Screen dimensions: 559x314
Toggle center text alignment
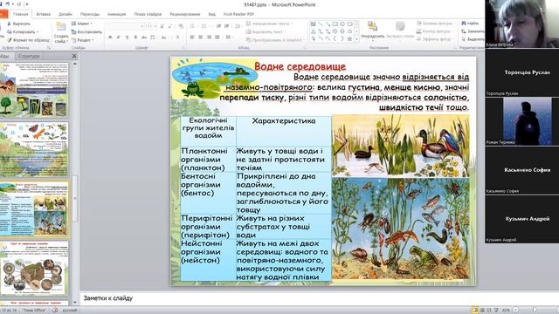200,37
